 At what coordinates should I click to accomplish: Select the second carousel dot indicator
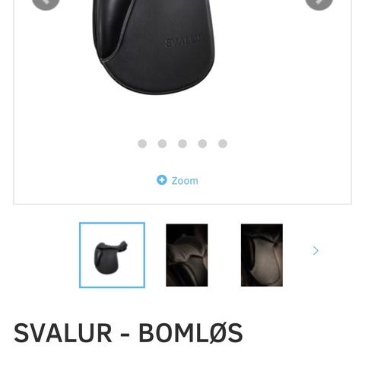point(162,144)
